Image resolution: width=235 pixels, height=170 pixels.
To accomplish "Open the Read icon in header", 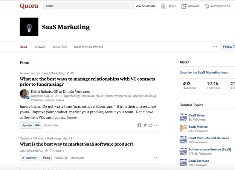I will [x=164, y=6].
